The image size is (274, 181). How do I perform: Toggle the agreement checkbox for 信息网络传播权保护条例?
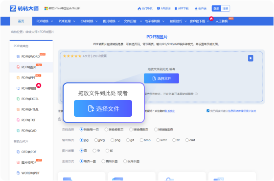208,111
